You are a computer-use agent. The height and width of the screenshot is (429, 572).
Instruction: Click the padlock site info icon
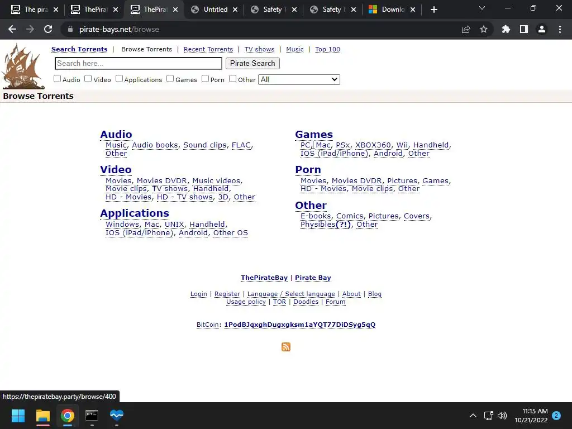pyautogui.click(x=70, y=29)
